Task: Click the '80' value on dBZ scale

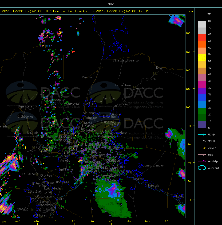Action: click(210, 21)
